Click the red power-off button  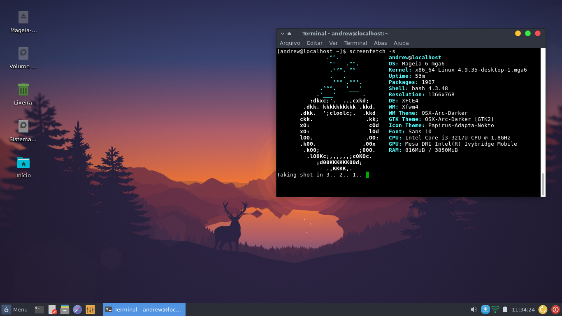(555, 309)
